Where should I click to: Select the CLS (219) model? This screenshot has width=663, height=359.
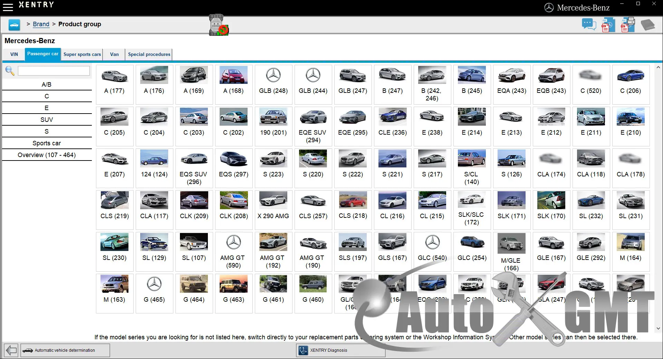pyautogui.click(x=115, y=210)
